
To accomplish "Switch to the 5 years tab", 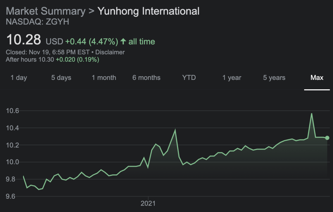I will coord(274,78).
